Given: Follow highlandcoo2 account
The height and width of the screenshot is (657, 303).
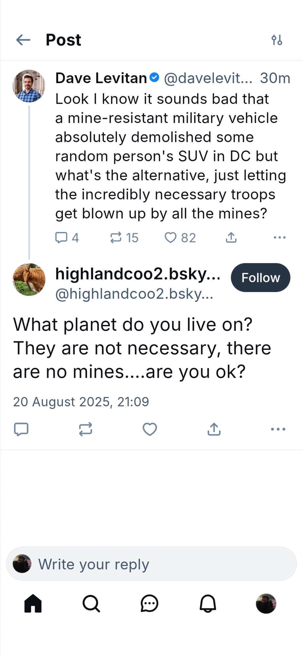Looking at the screenshot, I should point(260,278).
